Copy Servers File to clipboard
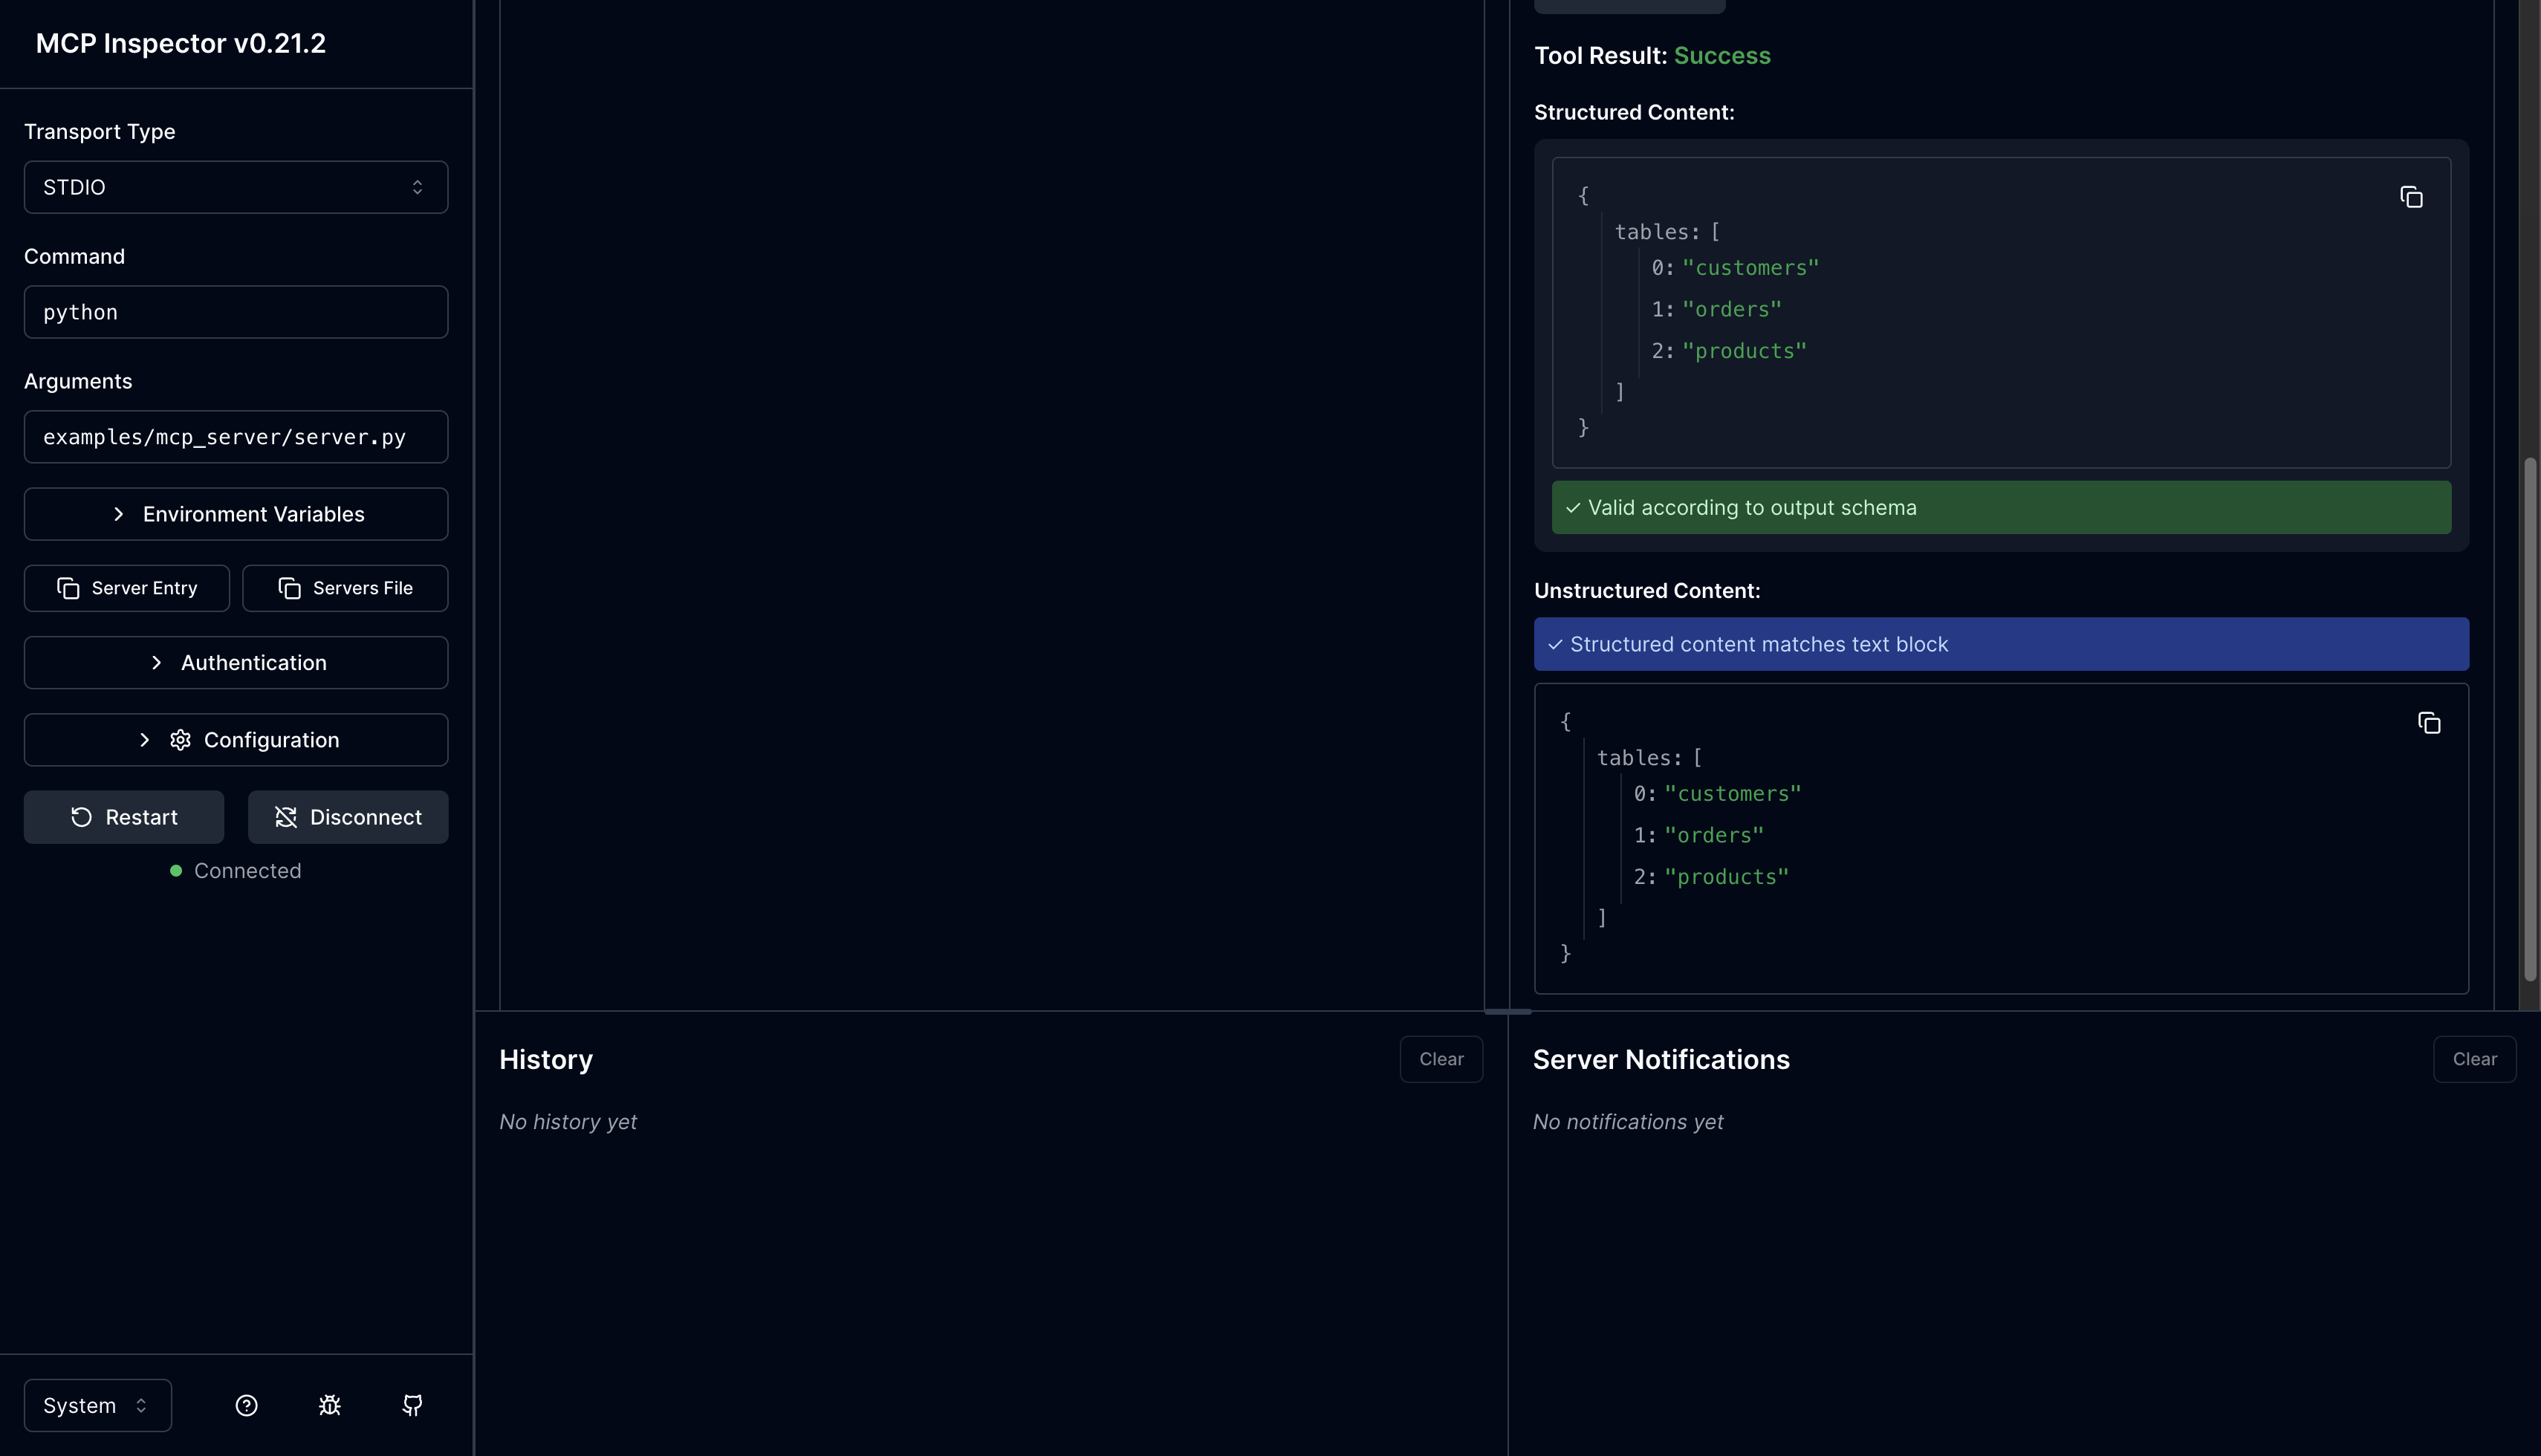 [345, 588]
